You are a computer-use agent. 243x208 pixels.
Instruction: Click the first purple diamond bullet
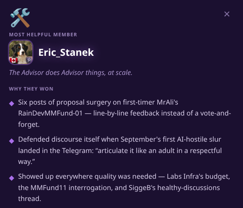point(12,103)
